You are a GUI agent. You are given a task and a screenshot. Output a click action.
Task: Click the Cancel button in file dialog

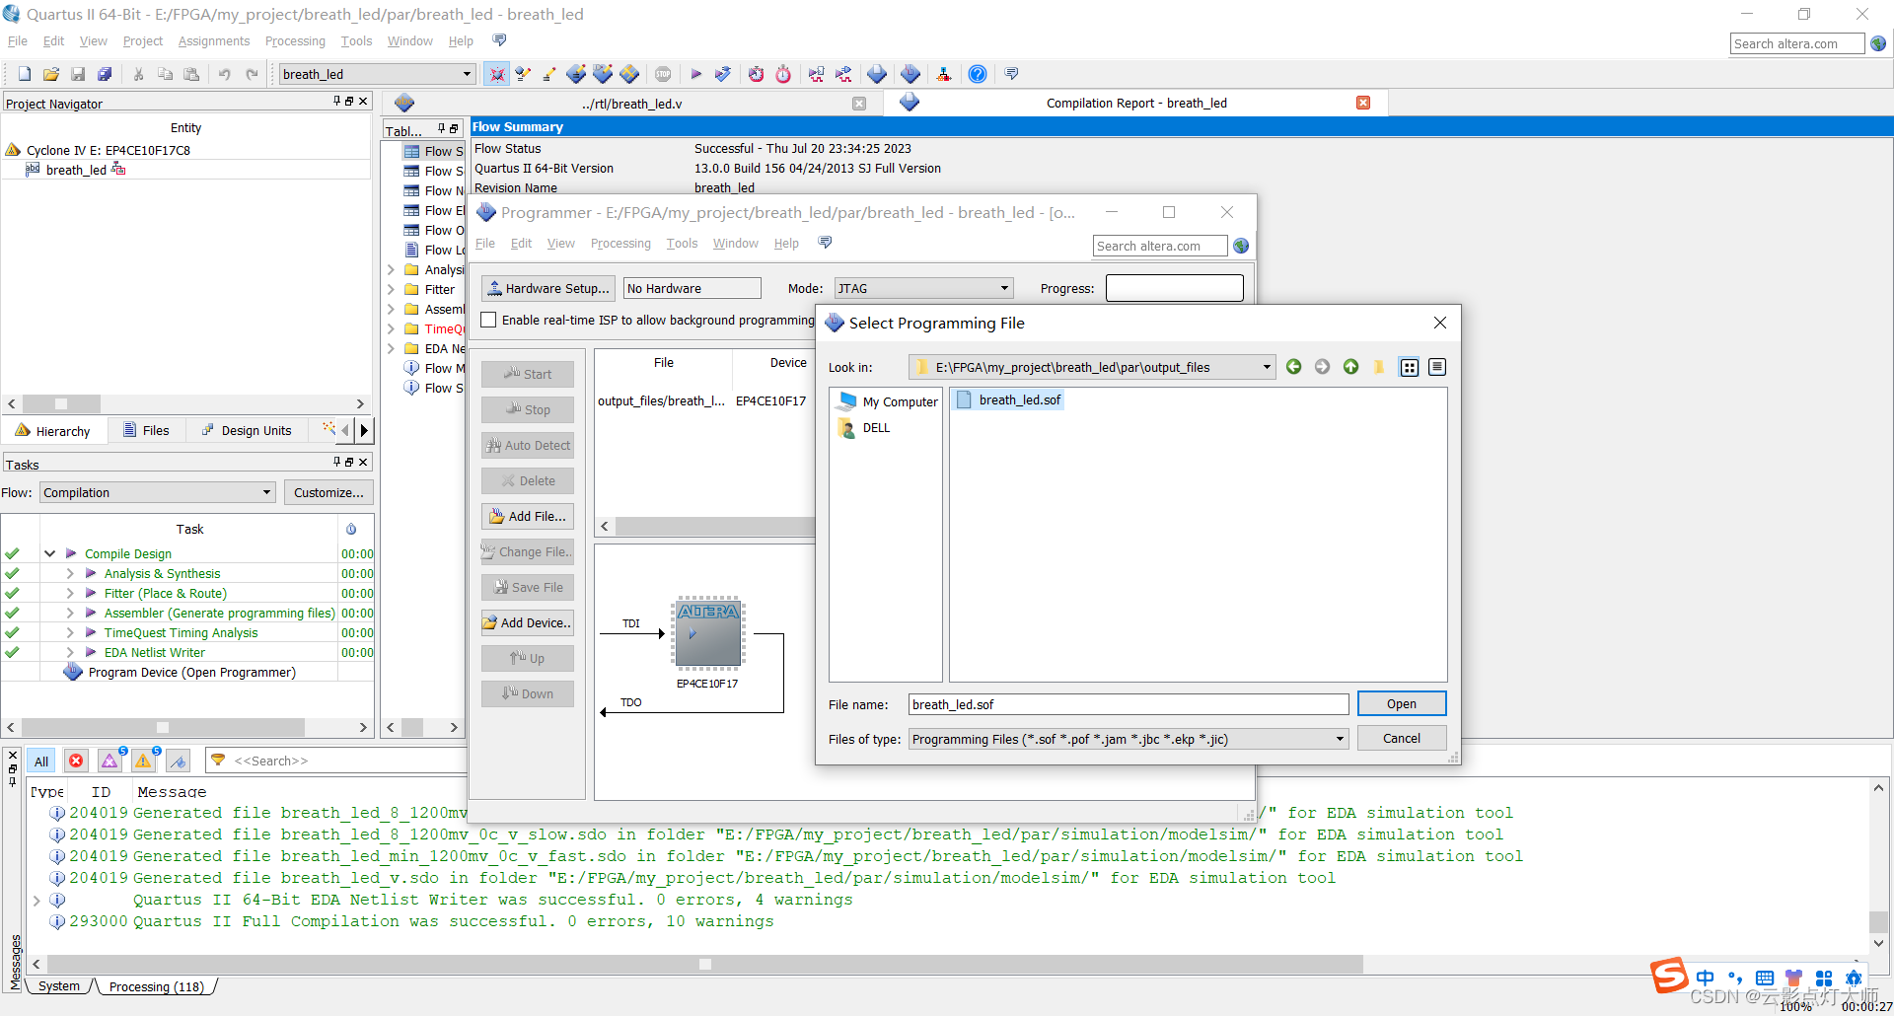[1402, 738]
